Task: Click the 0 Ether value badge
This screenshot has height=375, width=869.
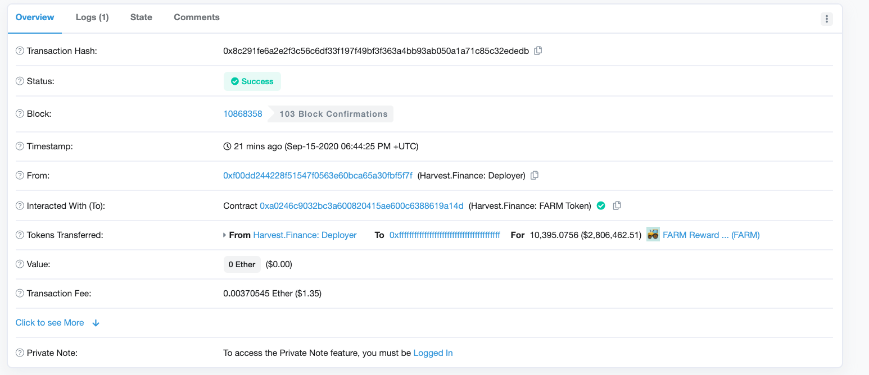Action: [242, 264]
